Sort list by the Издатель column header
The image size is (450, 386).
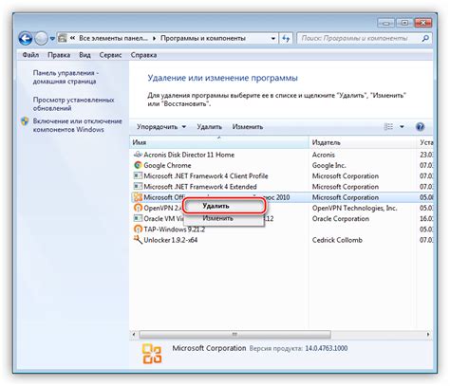coord(363,142)
